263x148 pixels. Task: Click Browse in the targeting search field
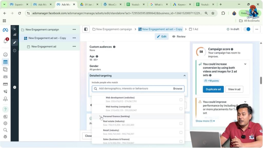coord(178,88)
